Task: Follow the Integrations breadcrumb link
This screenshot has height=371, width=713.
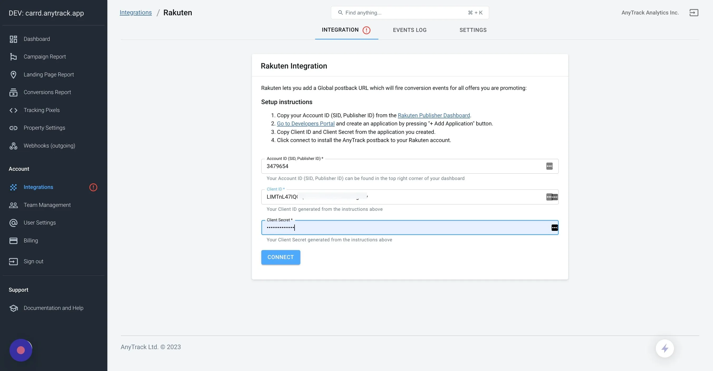Action: 136,13
